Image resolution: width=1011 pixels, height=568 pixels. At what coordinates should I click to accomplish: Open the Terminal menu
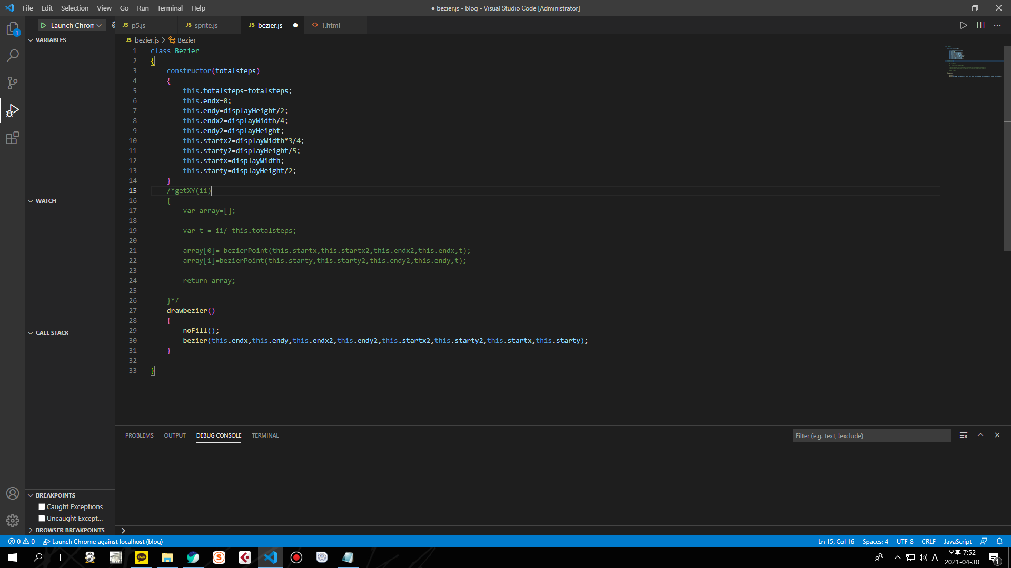coord(170,8)
